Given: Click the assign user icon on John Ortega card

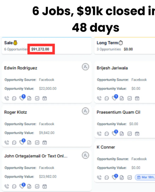Looking at the screenshot, I should (x=85, y=155).
